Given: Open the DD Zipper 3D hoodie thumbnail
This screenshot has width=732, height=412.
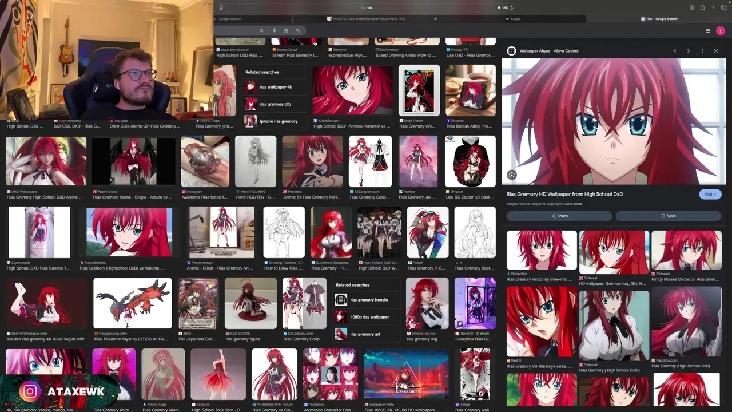Looking at the screenshot, I should pos(470,162).
